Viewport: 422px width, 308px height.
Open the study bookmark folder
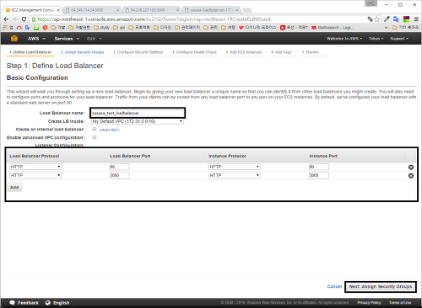click(101, 28)
